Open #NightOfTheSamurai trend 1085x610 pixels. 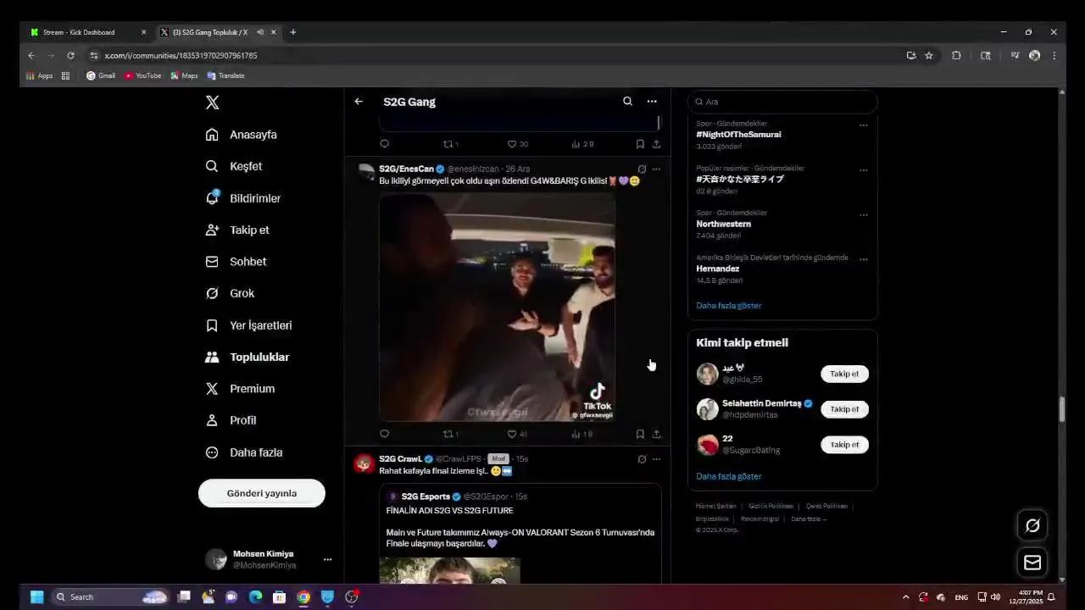pyautogui.click(x=739, y=135)
